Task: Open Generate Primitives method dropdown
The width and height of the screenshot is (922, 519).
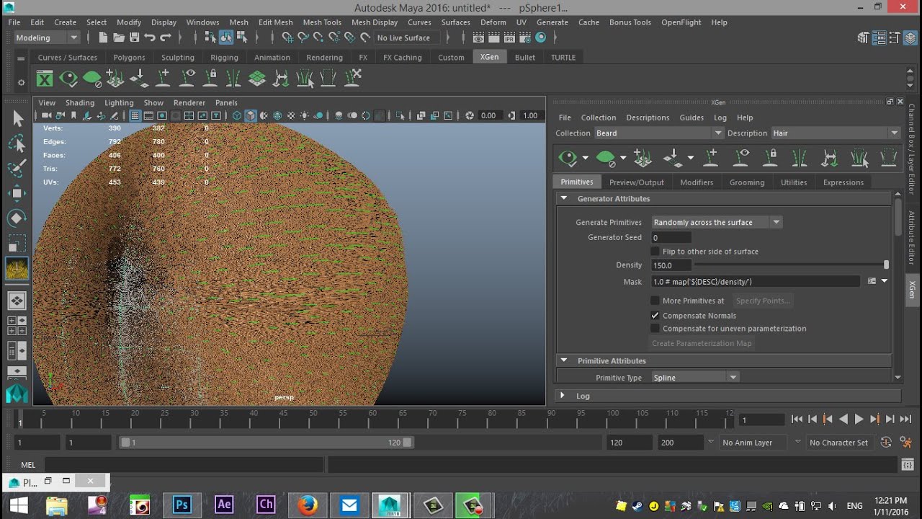Action: point(716,223)
